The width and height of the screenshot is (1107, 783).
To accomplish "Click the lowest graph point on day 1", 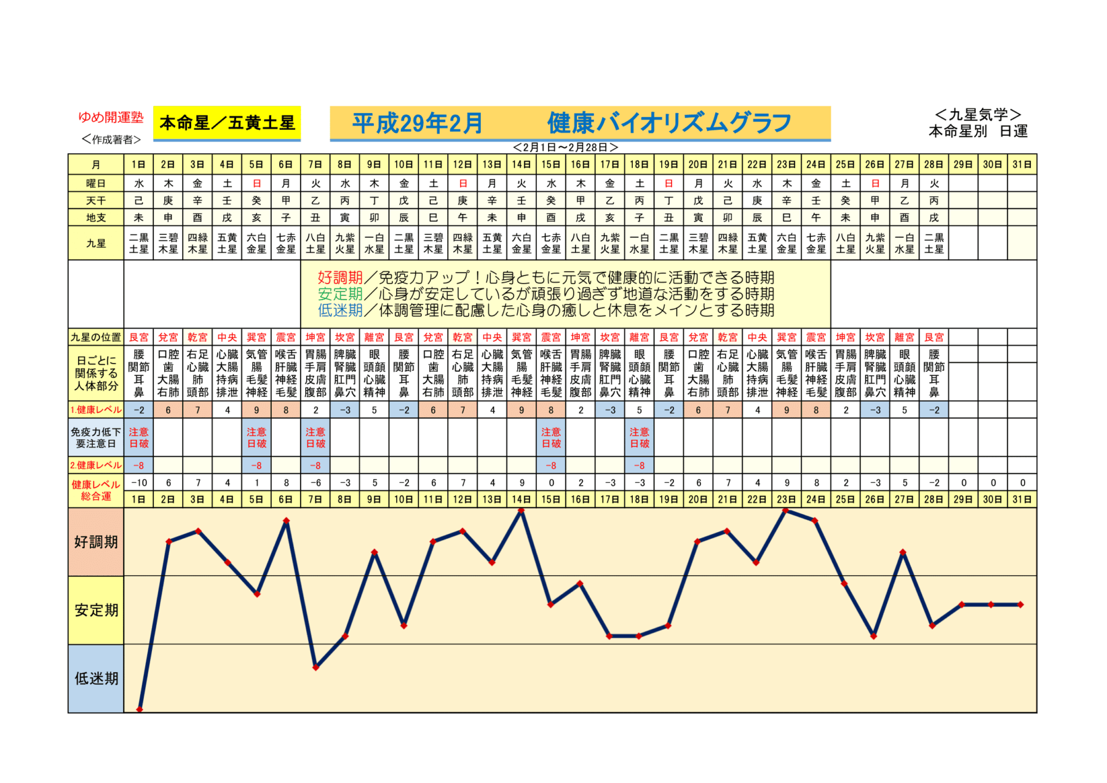I will (140, 709).
